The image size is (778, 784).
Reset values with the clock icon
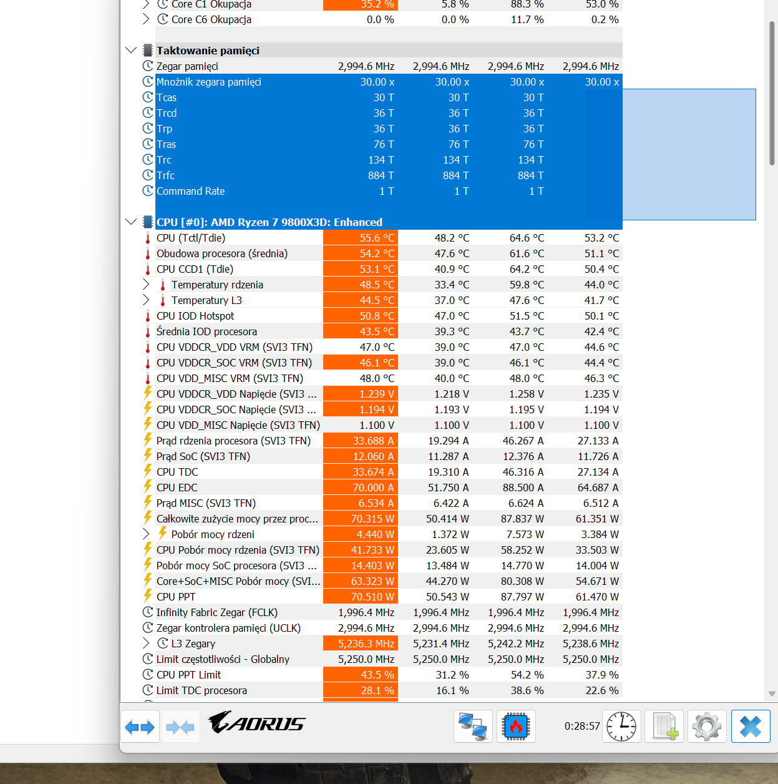[x=621, y=726]
